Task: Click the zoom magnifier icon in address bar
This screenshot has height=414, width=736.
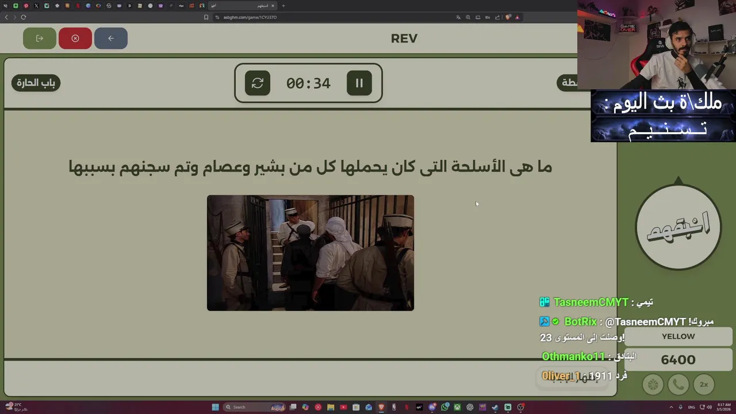Action: click(x=468, y=17)
